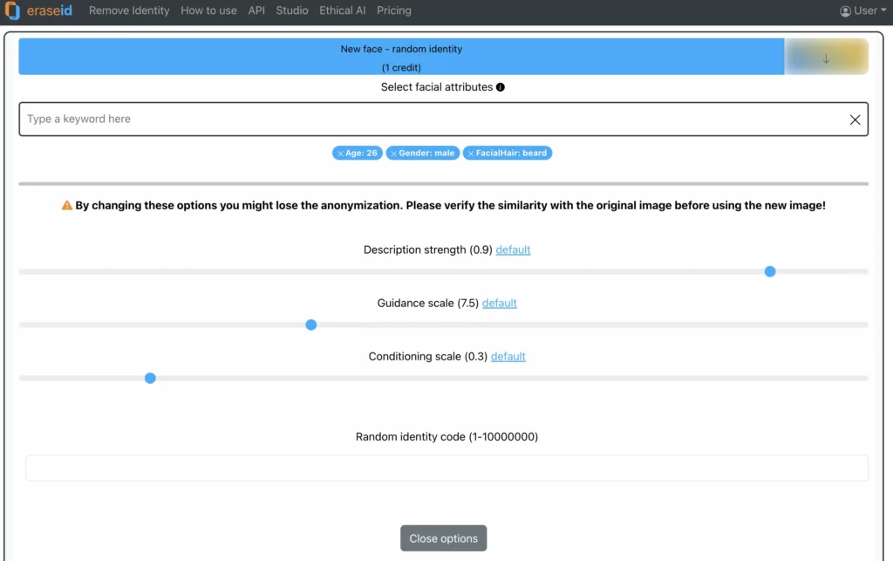Click the eraseid logo icon

pos(12,11)
